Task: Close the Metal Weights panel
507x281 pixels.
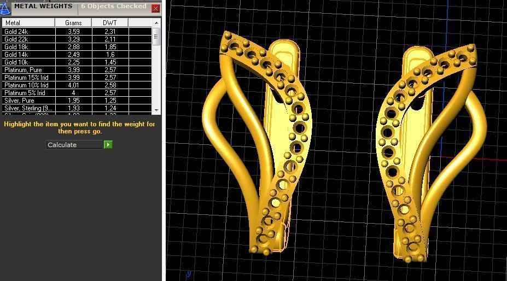Action: (x=155, y=8)
